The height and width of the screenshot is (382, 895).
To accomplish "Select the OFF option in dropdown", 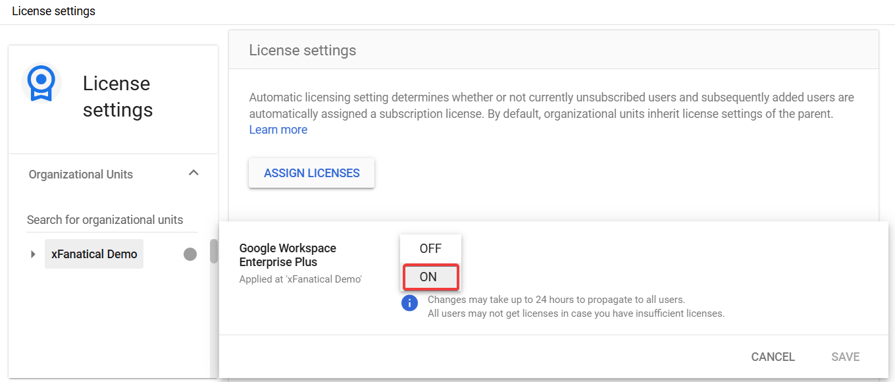I will click(x=430, y=249).
